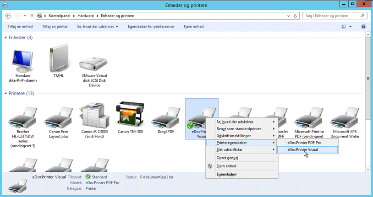Click the green Standard check icon in details

88,176
